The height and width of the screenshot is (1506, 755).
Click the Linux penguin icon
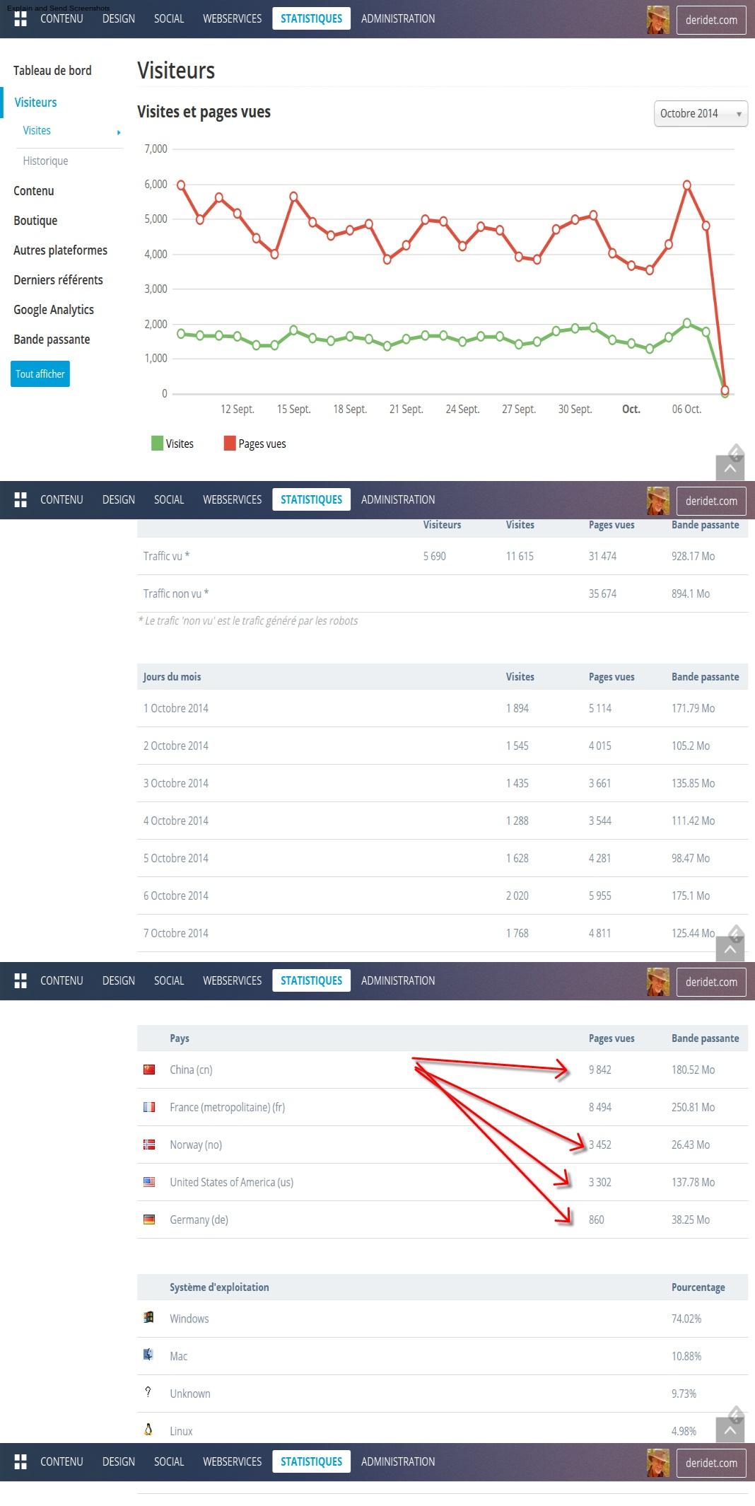(x=148, y=1430)
